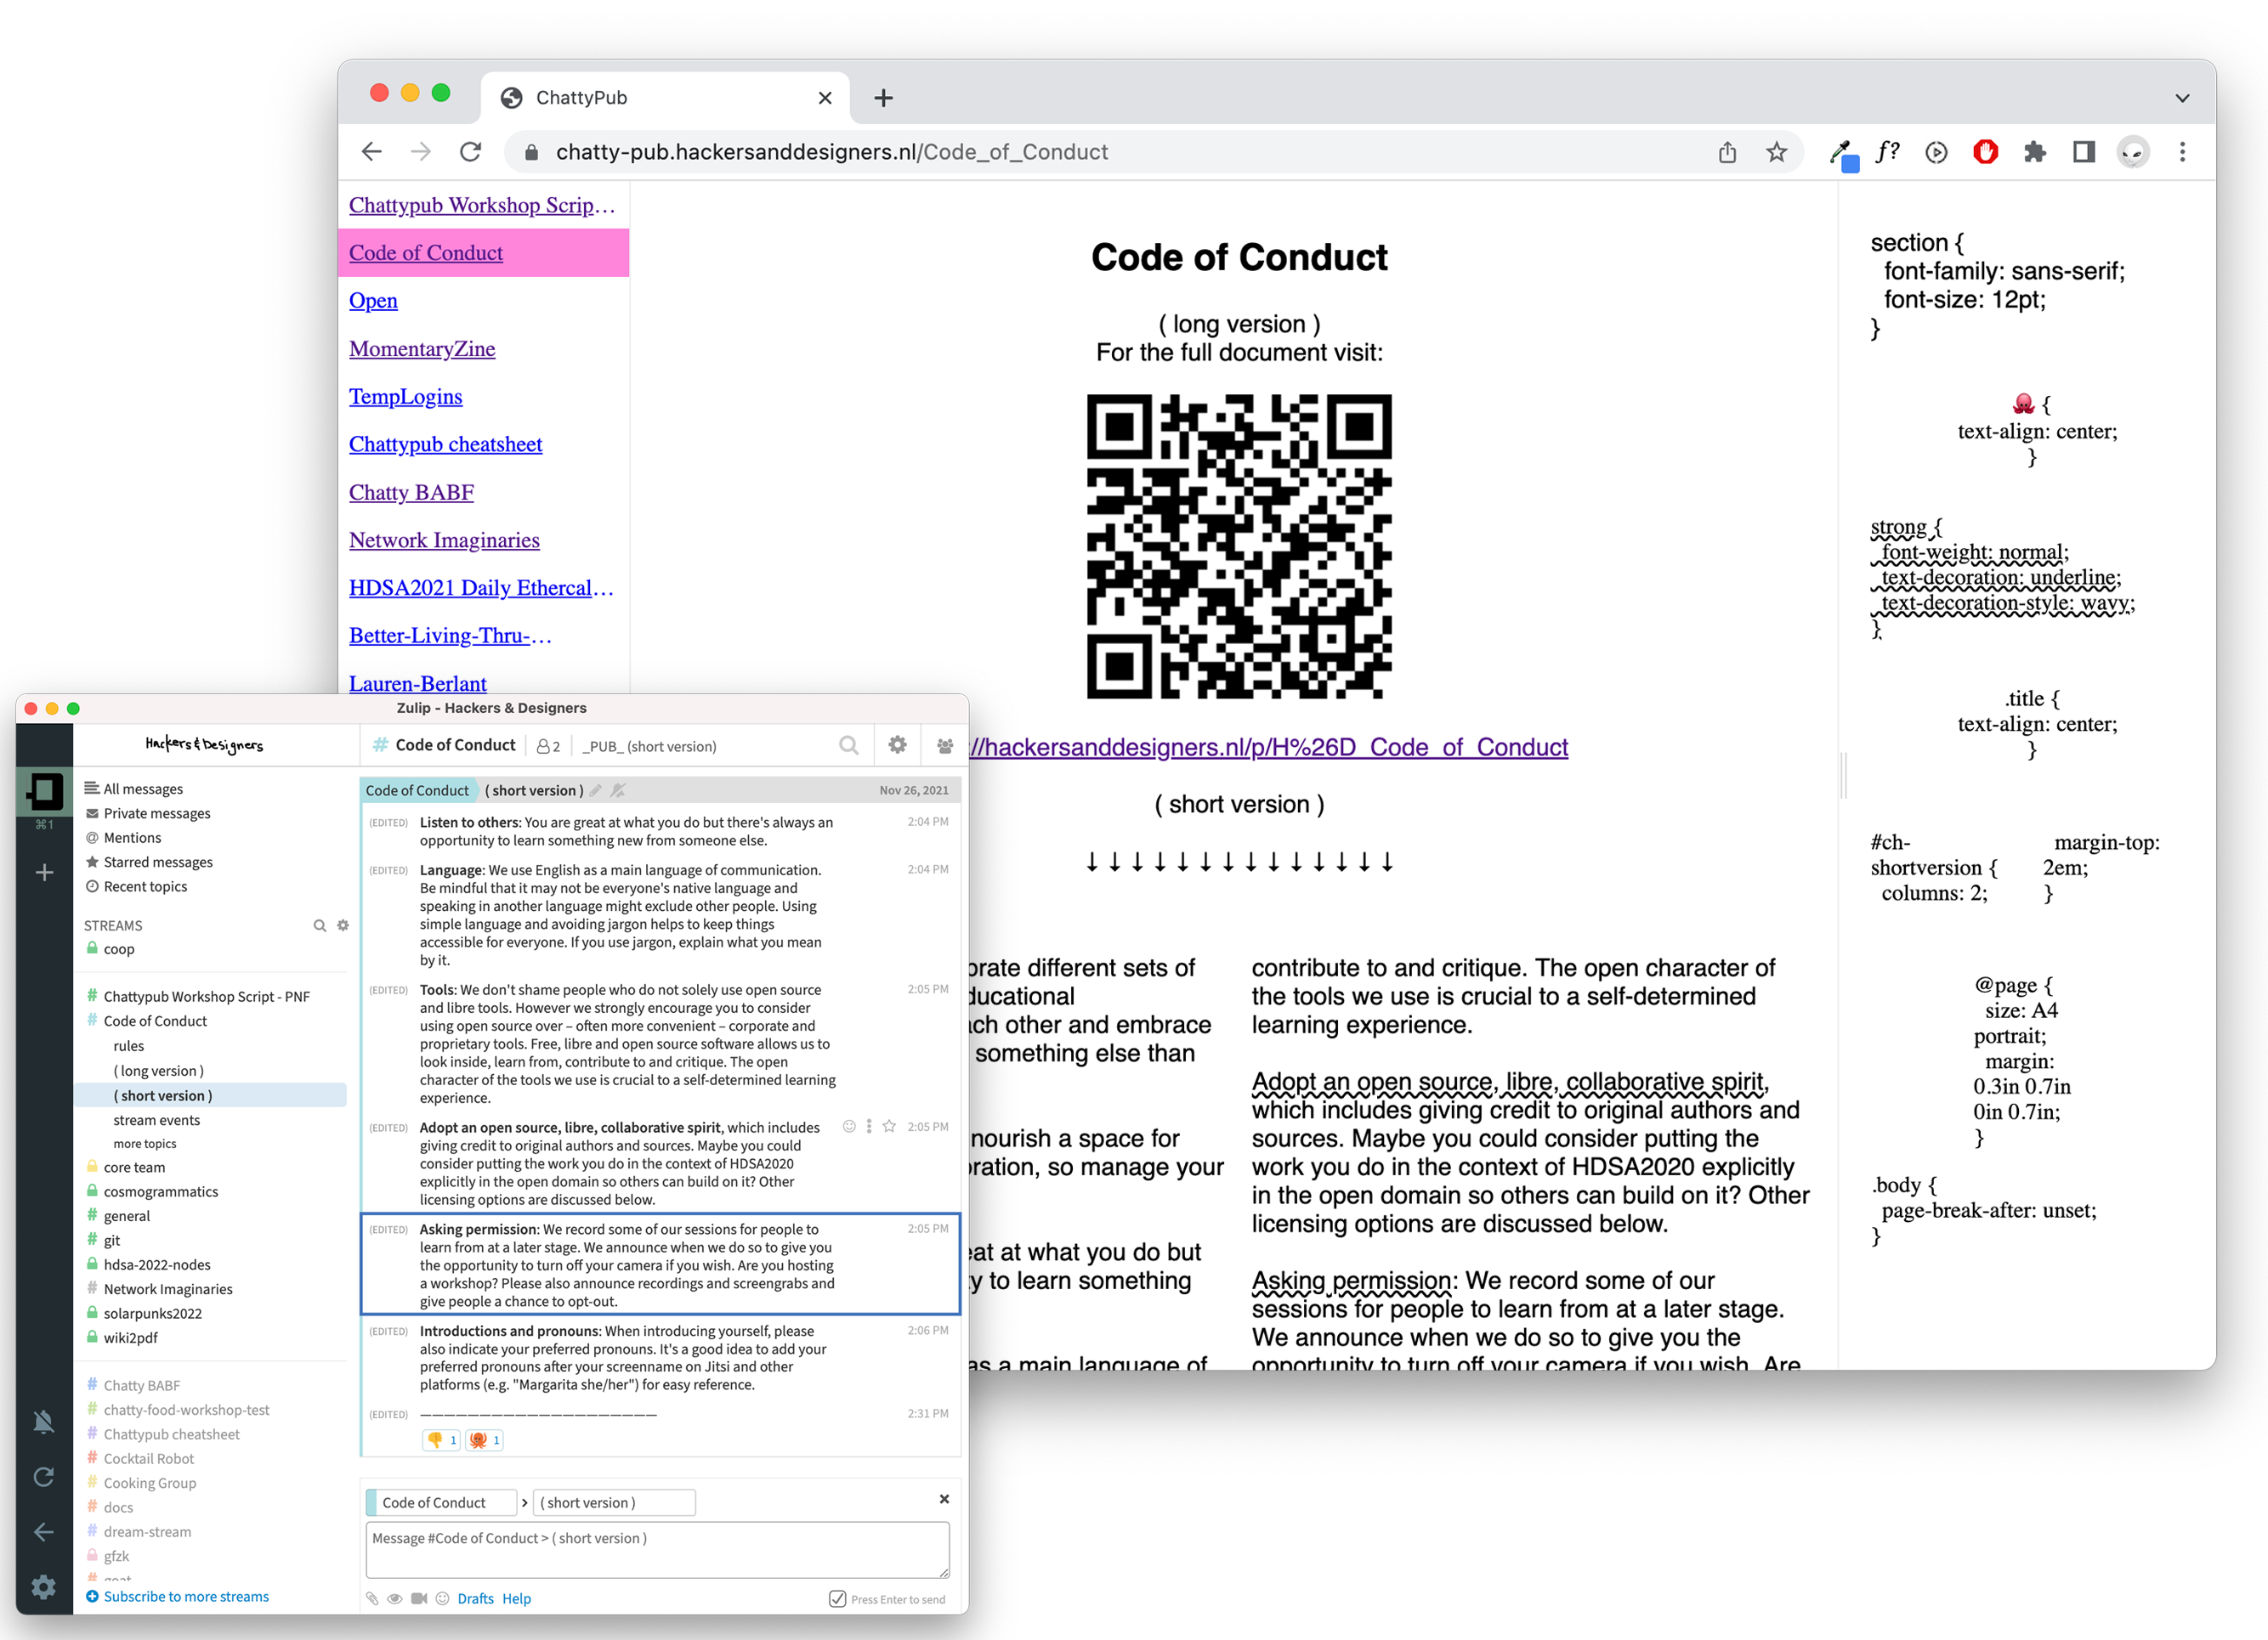Open a new Chrome tab with plus
The height and width of the screenshot is (1640, 2268).
pyautogui.click(x=883, y=98)
